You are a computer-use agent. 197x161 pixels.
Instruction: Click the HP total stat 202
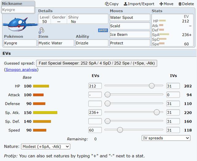coord(188,86)
